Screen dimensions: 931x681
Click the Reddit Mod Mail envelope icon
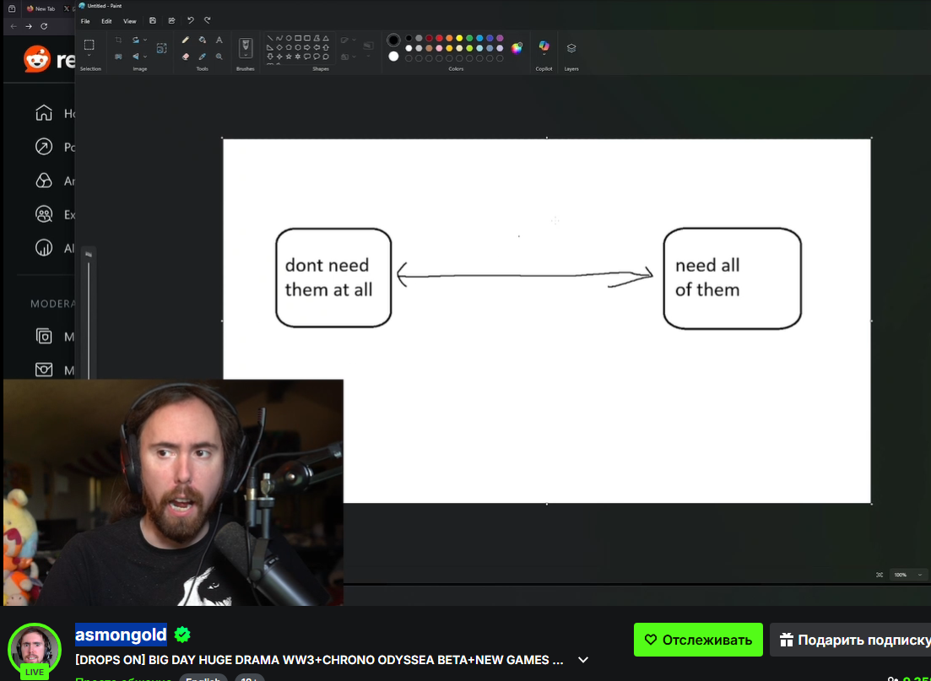tap(43, 370)
